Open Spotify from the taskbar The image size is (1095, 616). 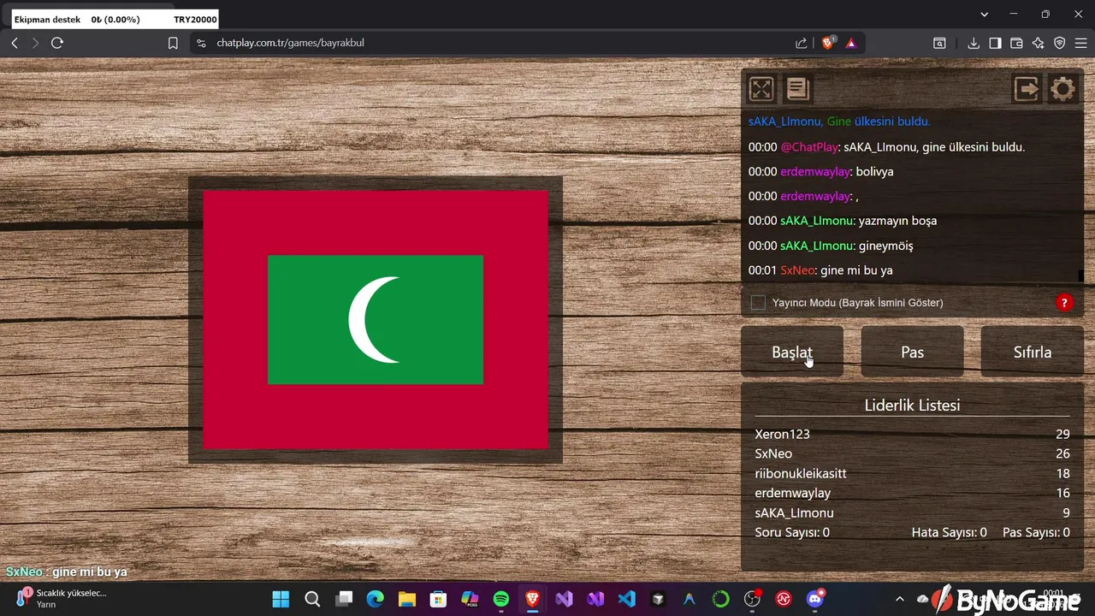501,599
